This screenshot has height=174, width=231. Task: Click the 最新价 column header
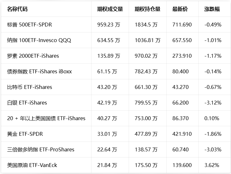coord(180,9)
